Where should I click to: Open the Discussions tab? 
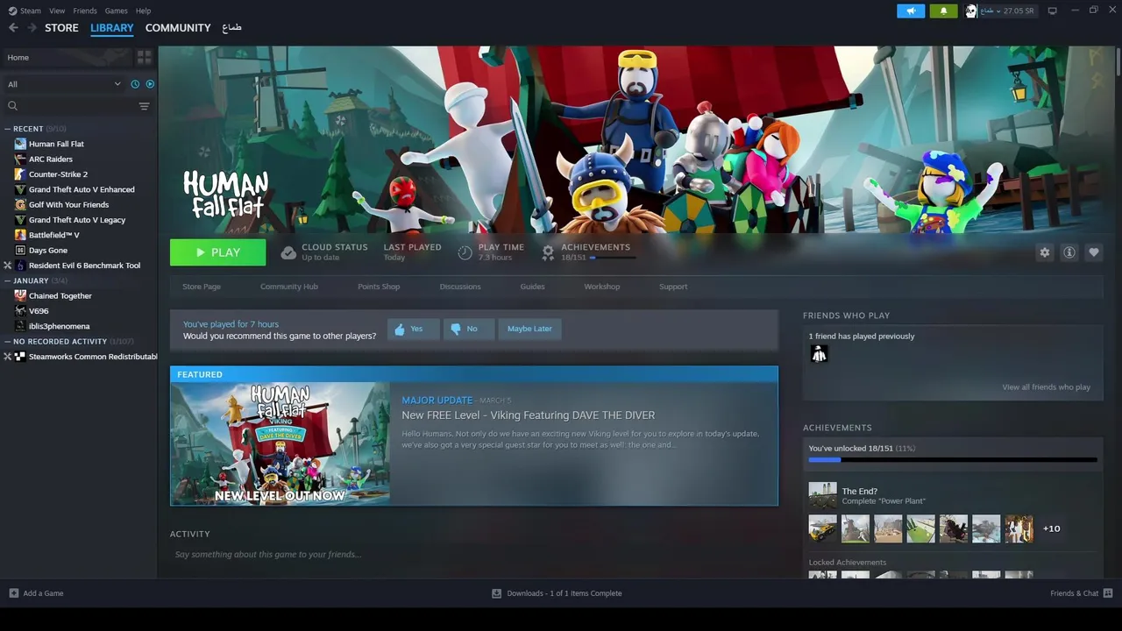(460, 287)
